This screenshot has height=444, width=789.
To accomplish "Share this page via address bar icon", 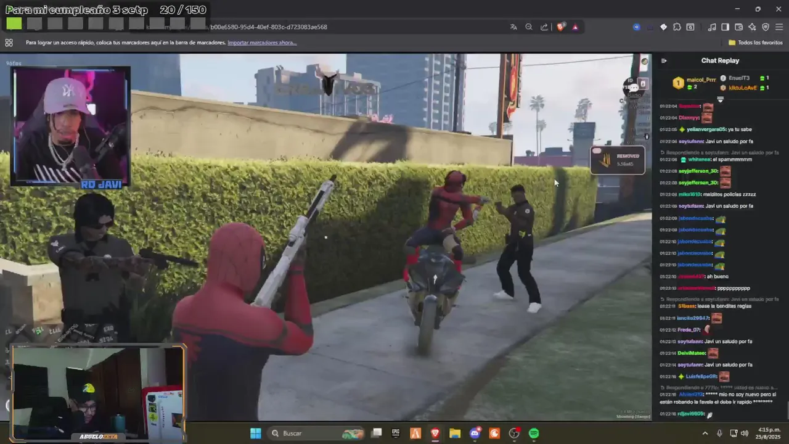I will (544, 27).
